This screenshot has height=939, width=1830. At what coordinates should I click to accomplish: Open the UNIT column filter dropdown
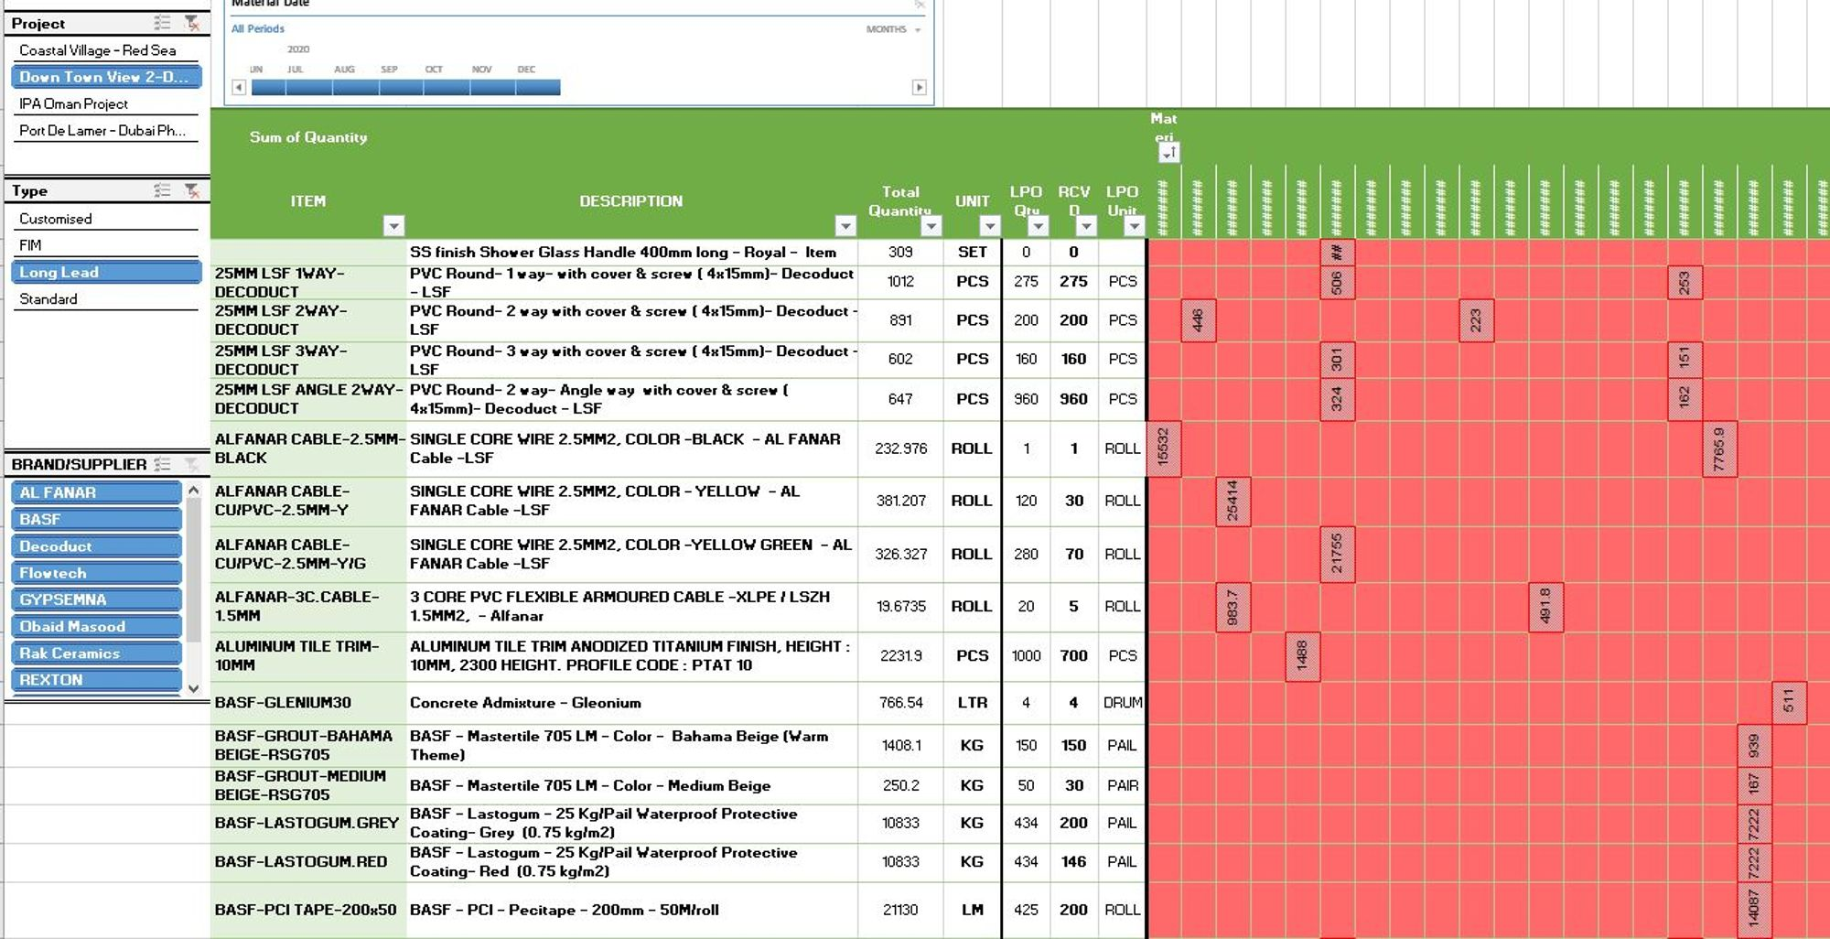[x=989, y=225]
